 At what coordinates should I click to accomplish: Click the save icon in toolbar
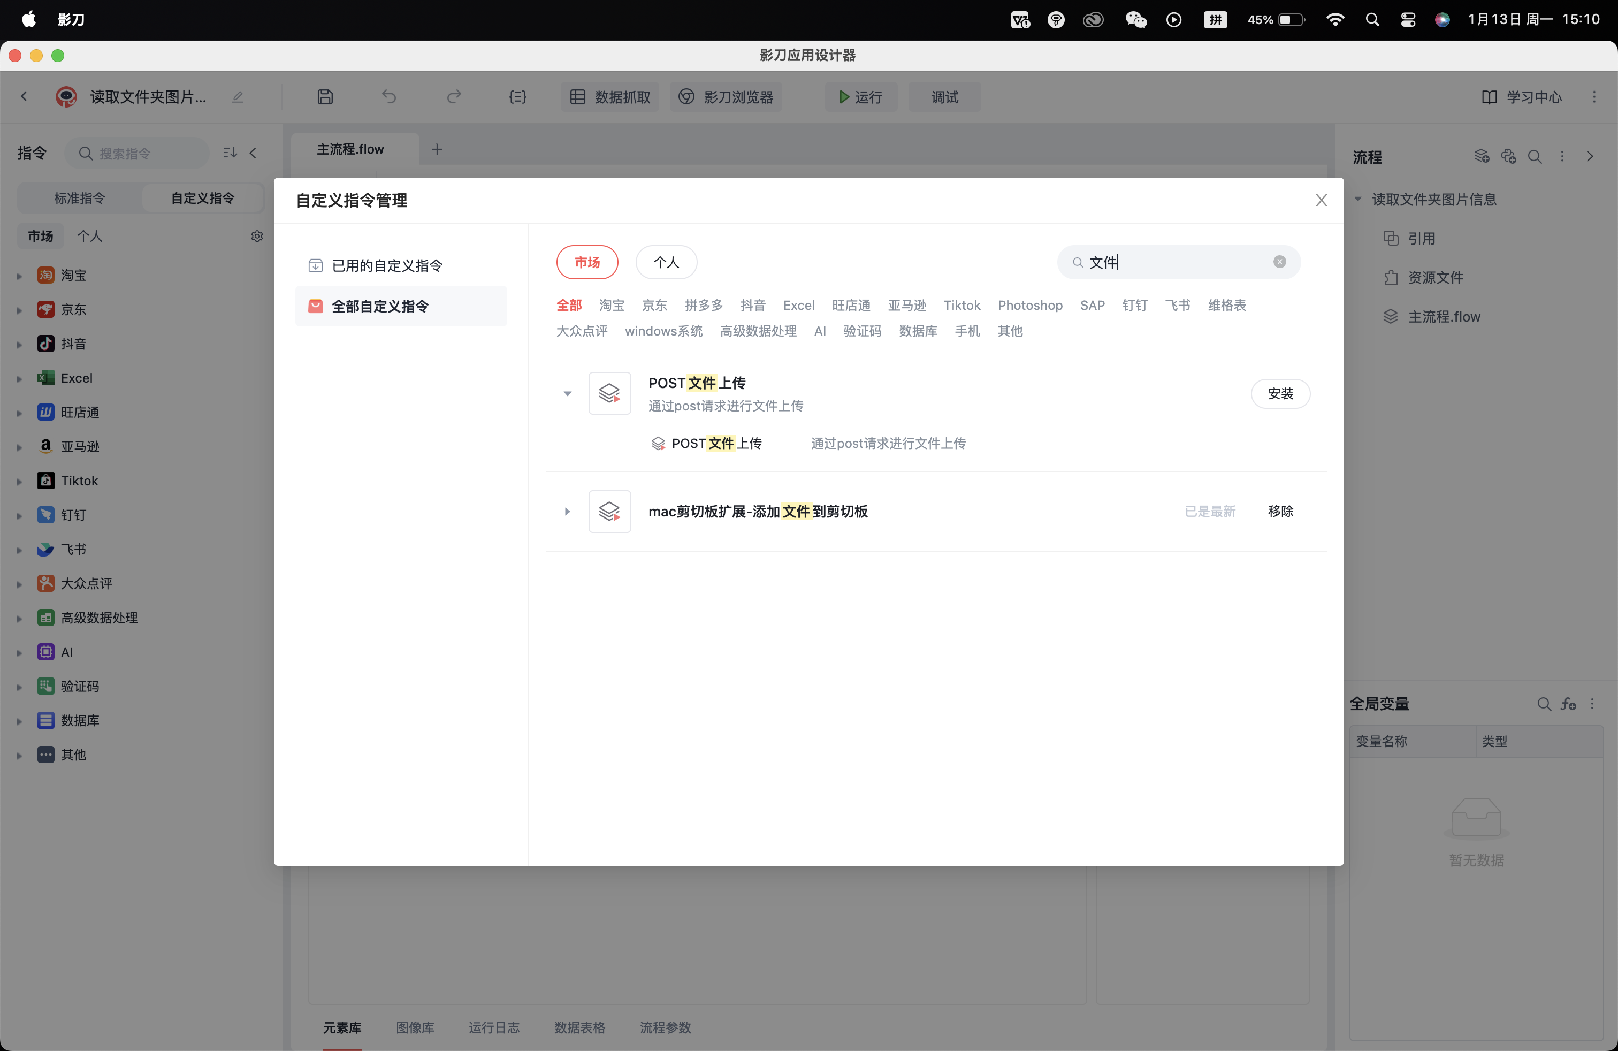(325, 97)
